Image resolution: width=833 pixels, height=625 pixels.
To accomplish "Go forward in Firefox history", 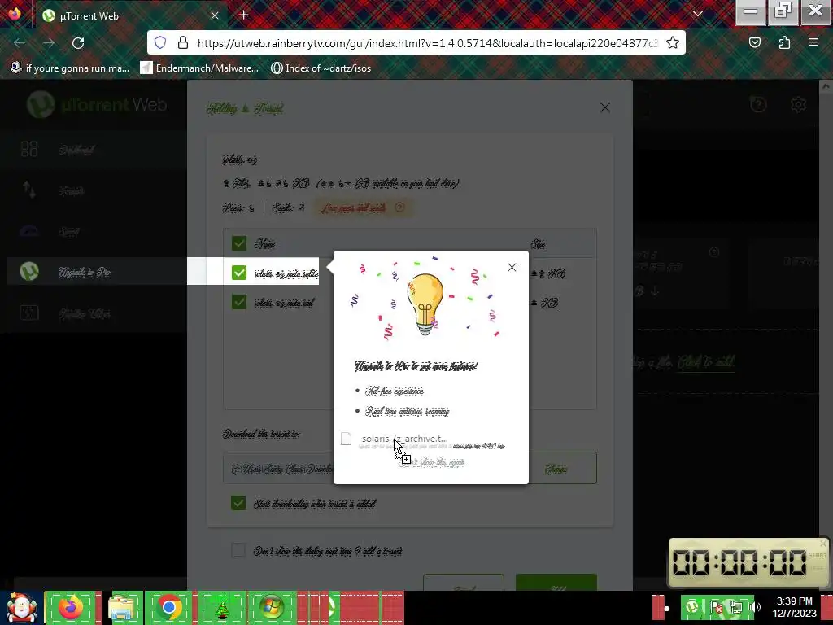I will coord(49,43).
